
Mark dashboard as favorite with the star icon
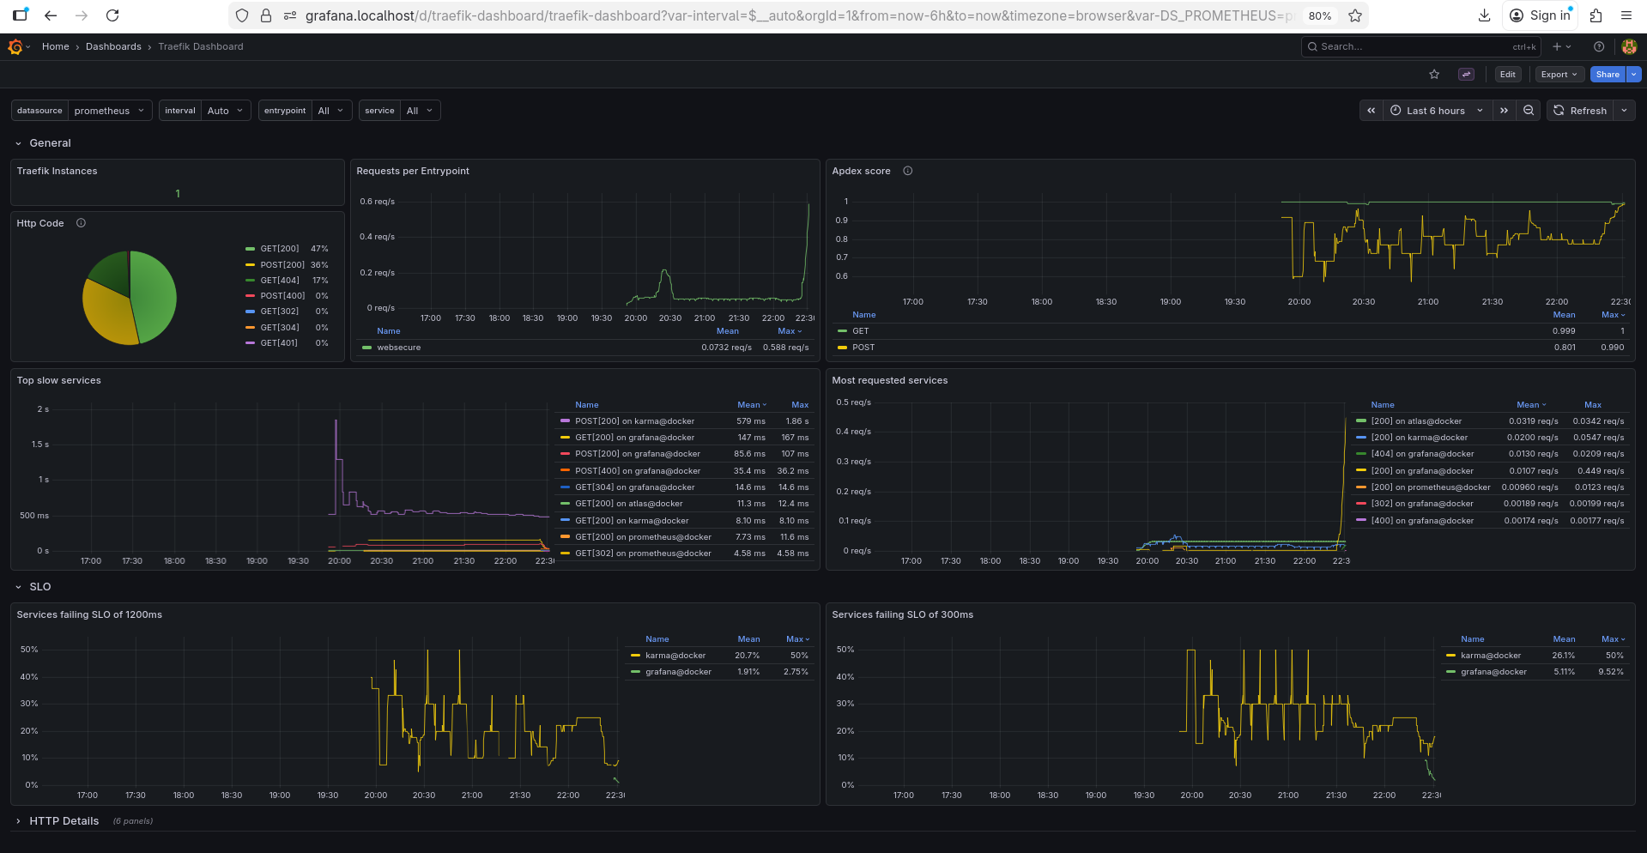coord(1434,75)
